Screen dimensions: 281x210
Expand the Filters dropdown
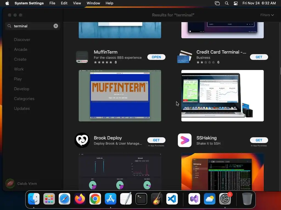(x=267, y=15)
